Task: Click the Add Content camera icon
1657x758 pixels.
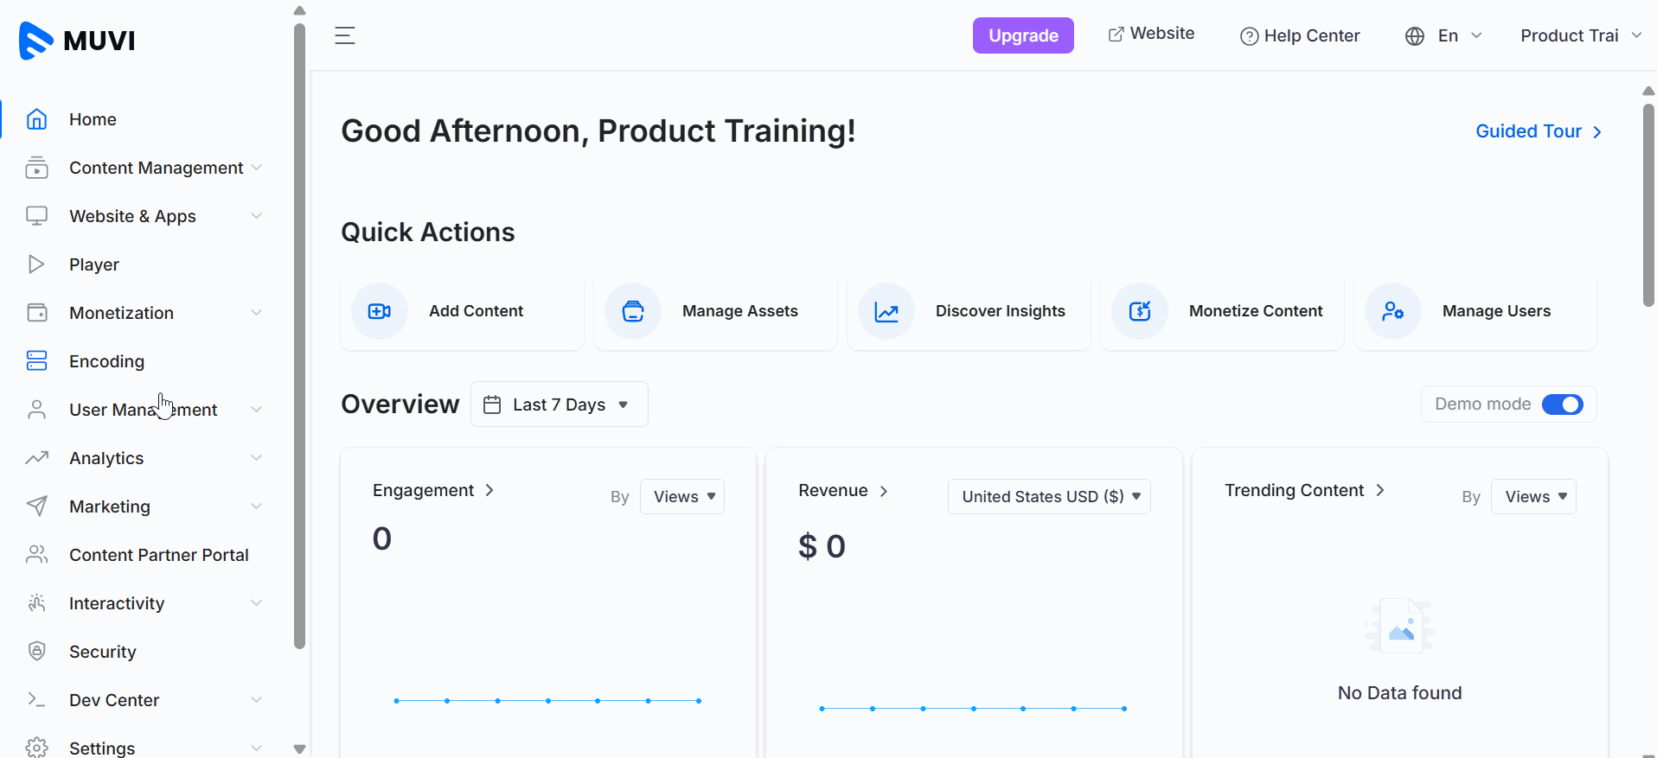Action: coord(380,311)
